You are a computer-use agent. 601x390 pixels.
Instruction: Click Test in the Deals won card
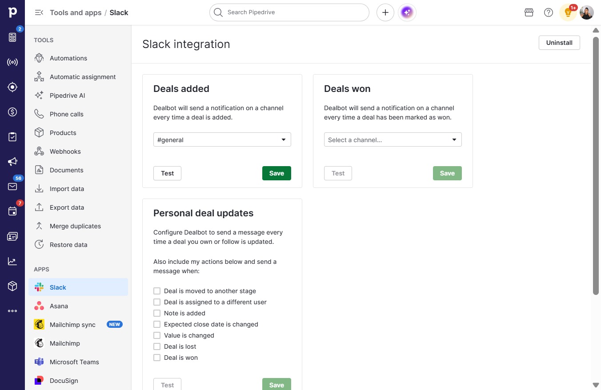click(338, 173)
